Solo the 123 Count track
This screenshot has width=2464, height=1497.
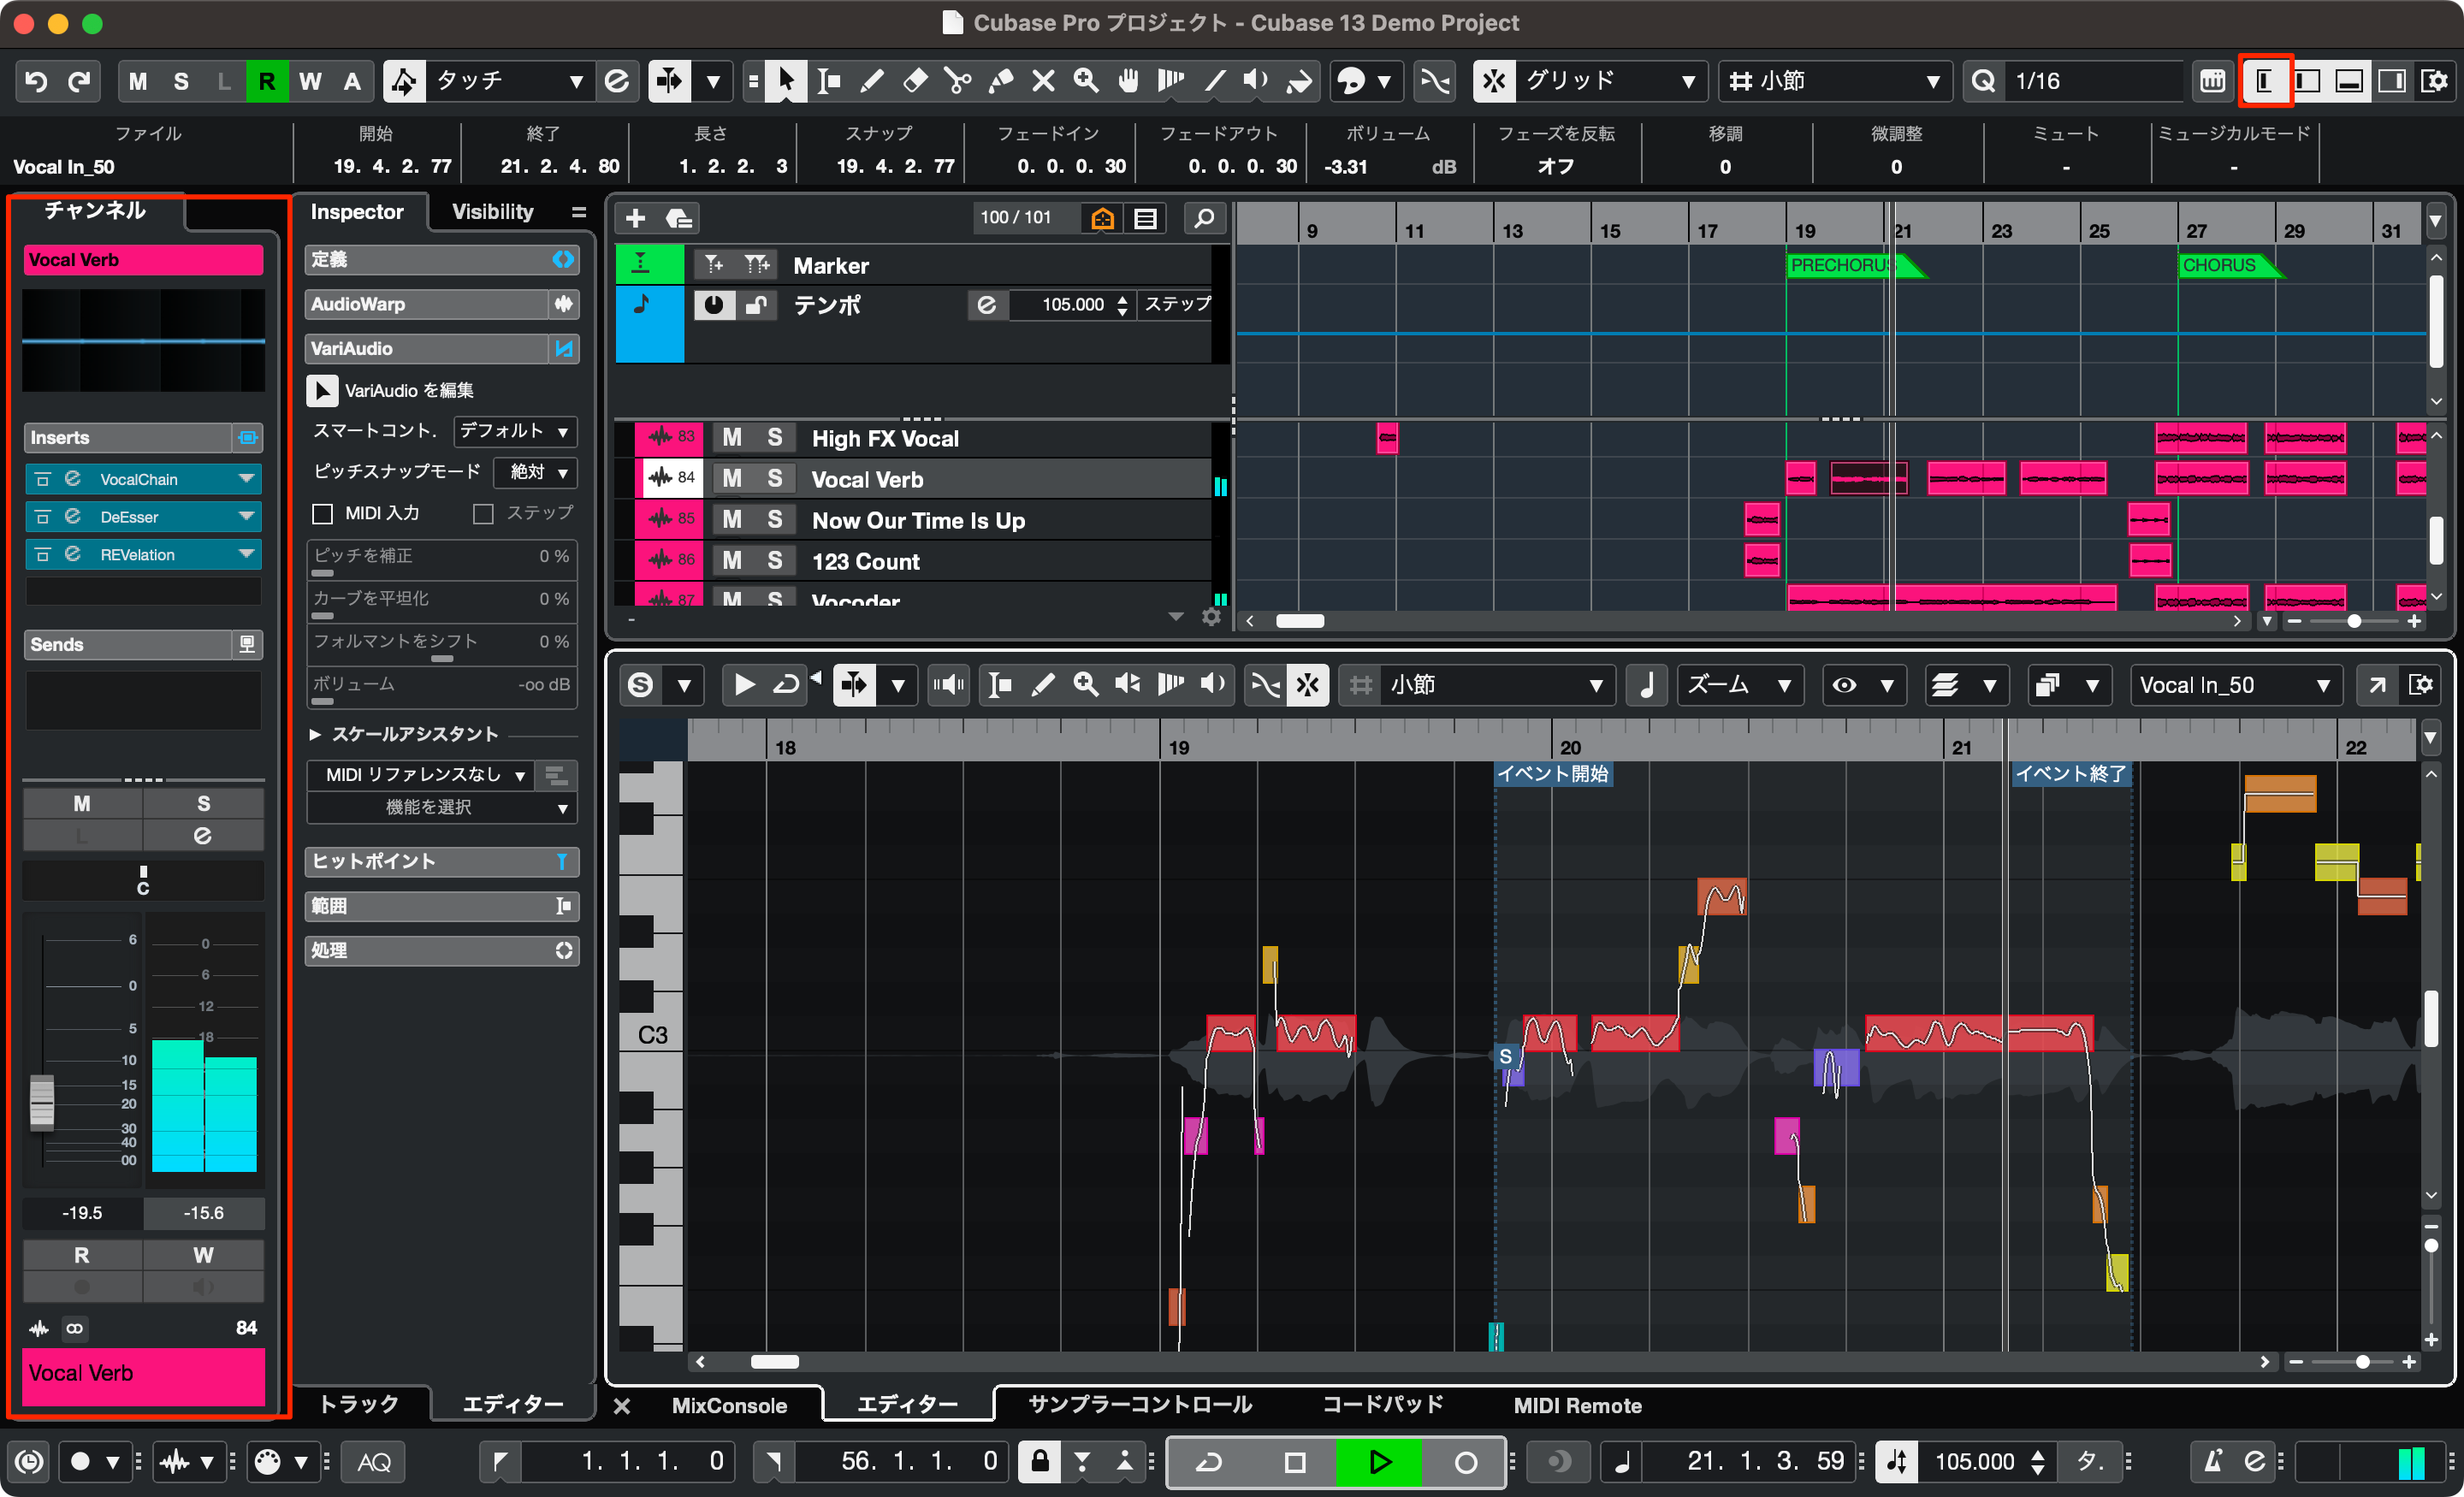point(774,561)
